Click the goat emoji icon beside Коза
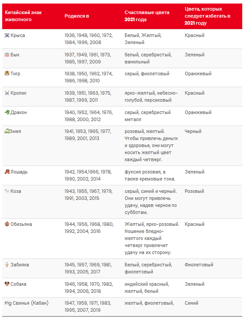 [x=7, y=191]
